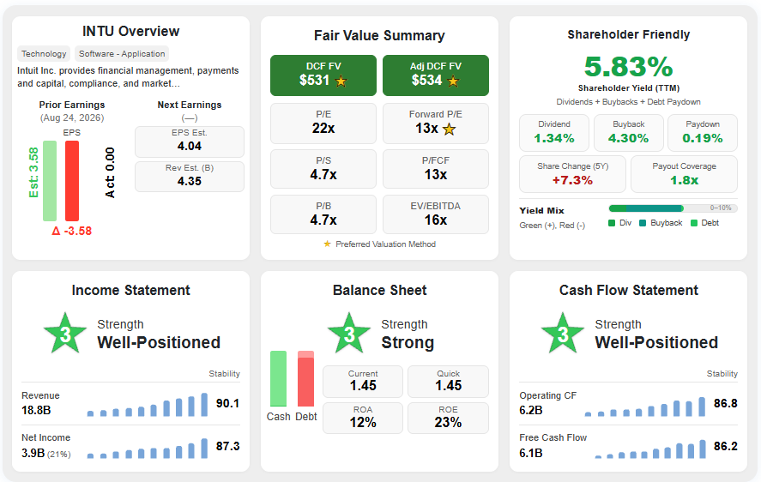
Task: Click the EV/EBITDA 16x tile
Action: (x=436, y=214)
